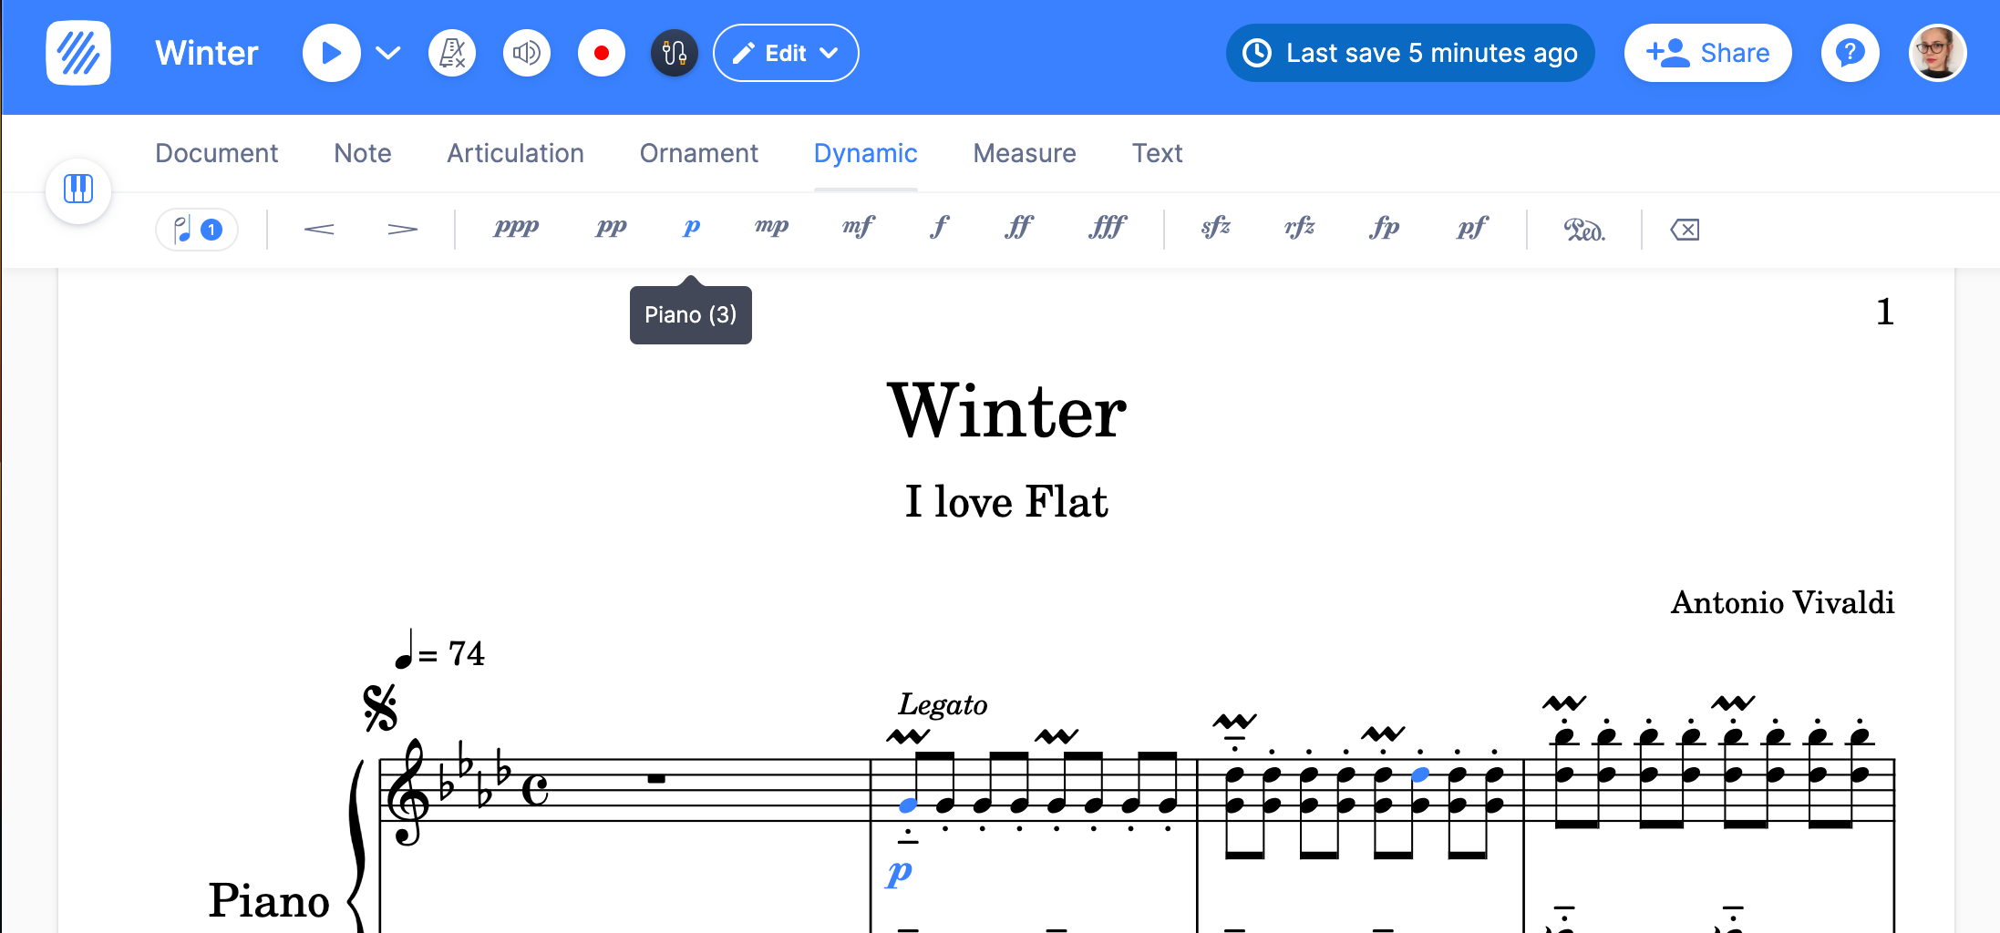
Task: Toggle the metronome off
Action: click(x=452, y=52)
